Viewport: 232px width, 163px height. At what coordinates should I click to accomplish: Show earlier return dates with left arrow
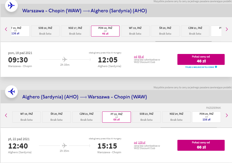[6, 115]
